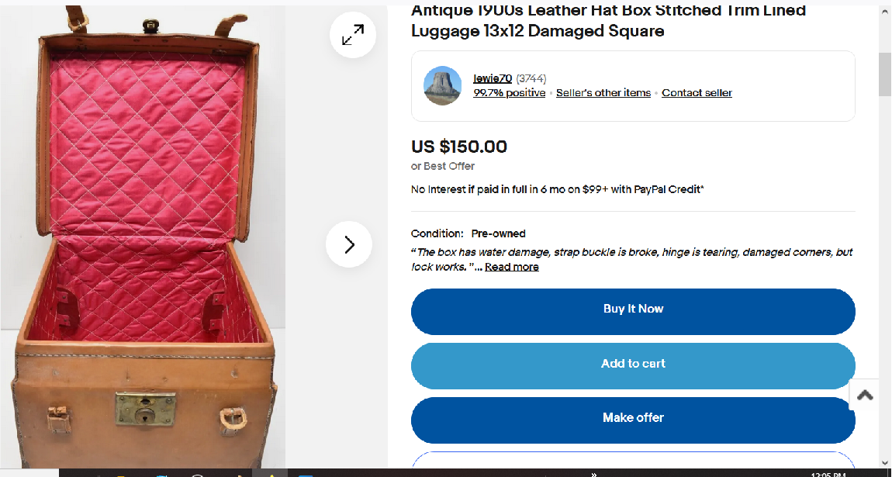
Task: Click the Add to cart button
Action: [633, 364]
